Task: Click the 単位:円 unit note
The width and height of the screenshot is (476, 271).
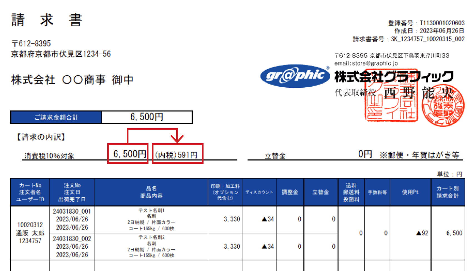Action: [x=449, y=174]
